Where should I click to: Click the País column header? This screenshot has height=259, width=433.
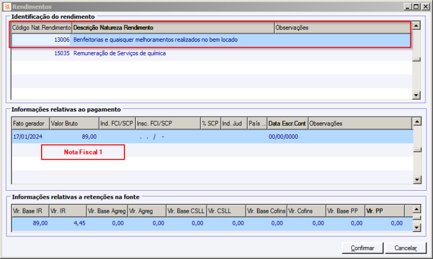point(257,124)
